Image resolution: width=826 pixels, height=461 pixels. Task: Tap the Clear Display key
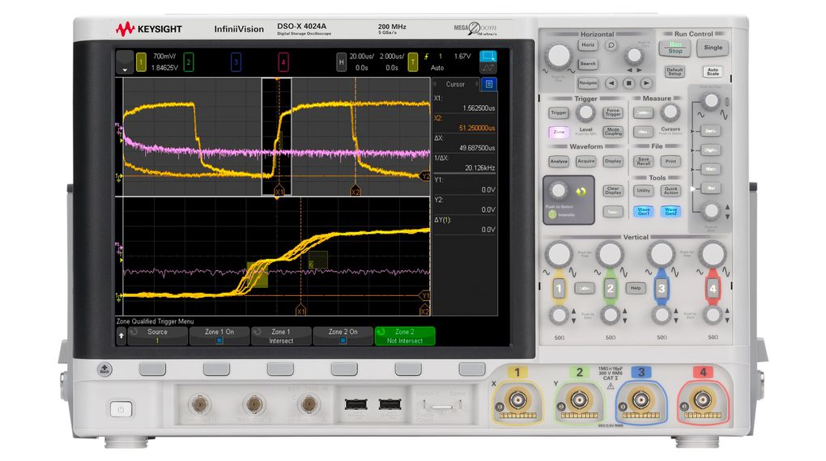613,191
